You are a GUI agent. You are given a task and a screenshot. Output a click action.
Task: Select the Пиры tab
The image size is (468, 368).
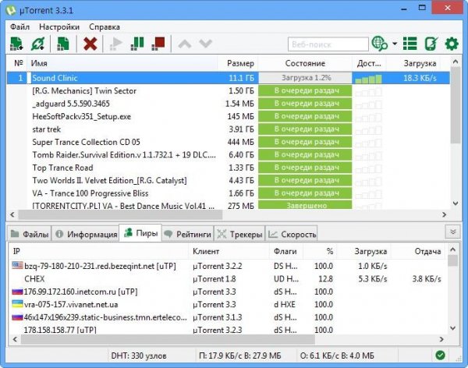pos(140,233)
